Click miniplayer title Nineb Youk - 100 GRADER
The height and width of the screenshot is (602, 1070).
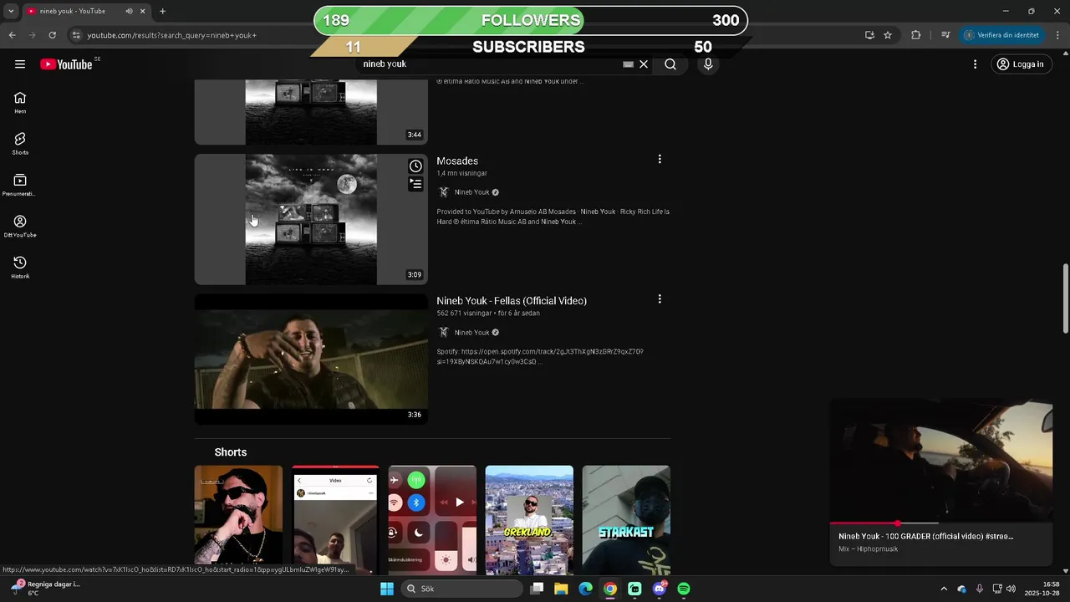tap(925, 536)
